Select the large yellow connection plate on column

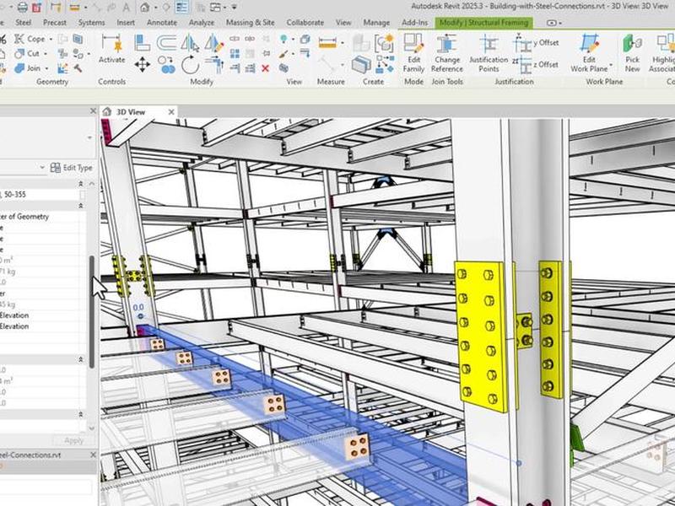[481, 336]
